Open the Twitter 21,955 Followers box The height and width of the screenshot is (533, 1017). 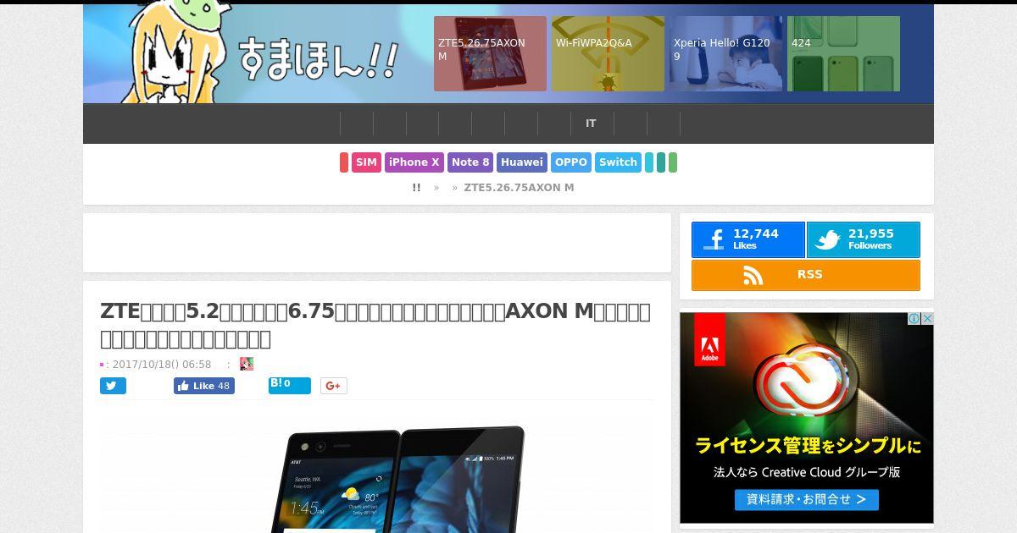(x=863, y=240)
